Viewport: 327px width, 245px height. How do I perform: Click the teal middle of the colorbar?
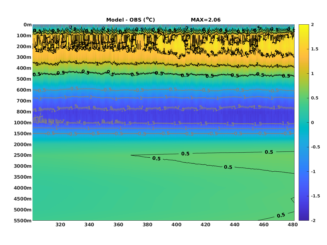pyautogui.click(x=304, y=123)
